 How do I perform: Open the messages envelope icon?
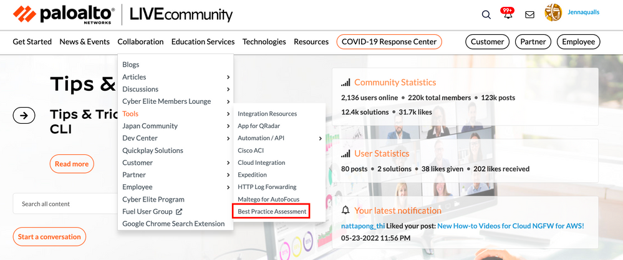[x=529, y=15]
